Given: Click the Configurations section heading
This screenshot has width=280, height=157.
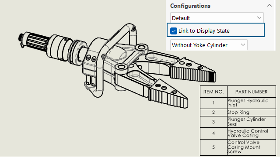Looking at the screenshot, I should (x=190, y=6).
